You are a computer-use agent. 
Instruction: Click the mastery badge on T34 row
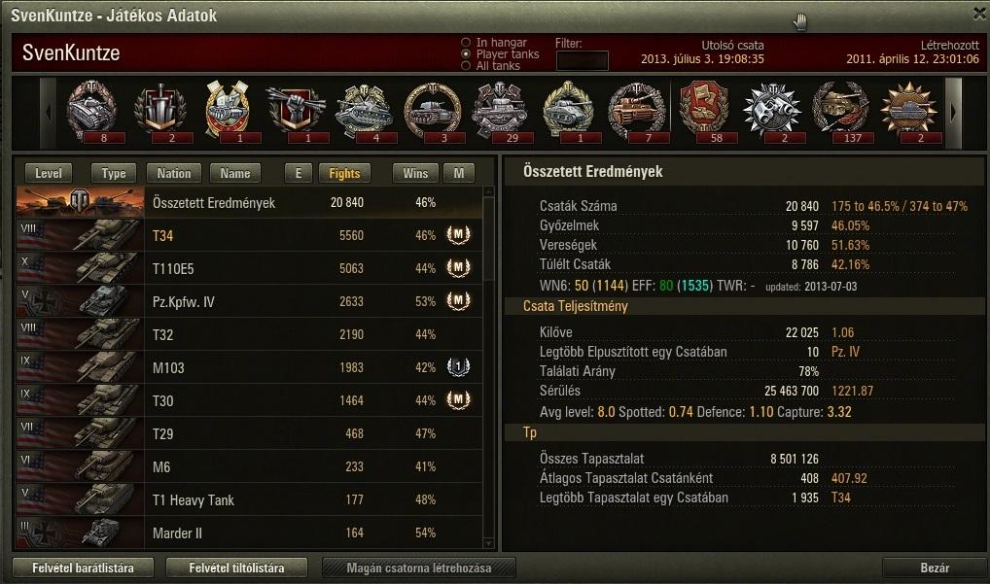pyautogui.click(x=458, y=234)
